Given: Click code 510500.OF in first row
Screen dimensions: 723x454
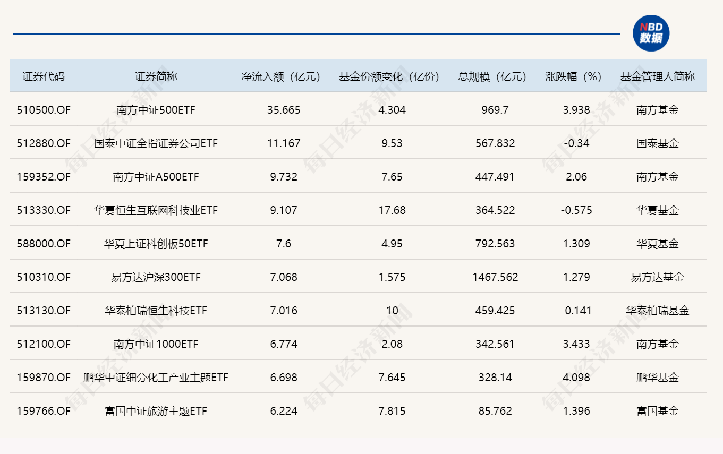Looking at the screenshot, I should pyautogui.click(x=44, y=110).
